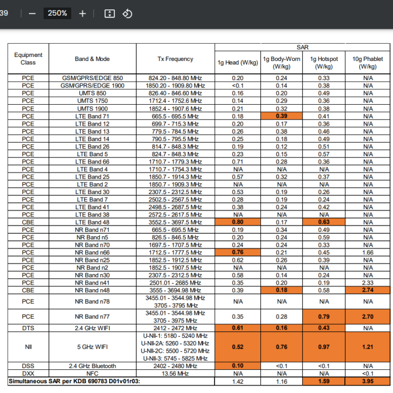Click the zoom in plus icon

[83, 13]
